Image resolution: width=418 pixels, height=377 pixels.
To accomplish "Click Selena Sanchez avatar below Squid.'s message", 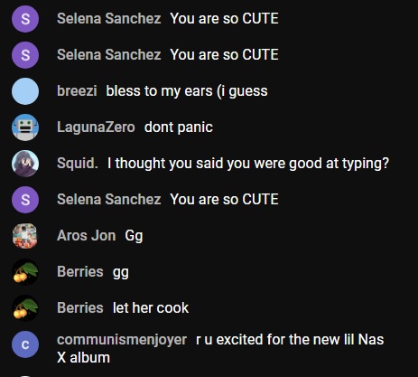I will click(25, 200).
